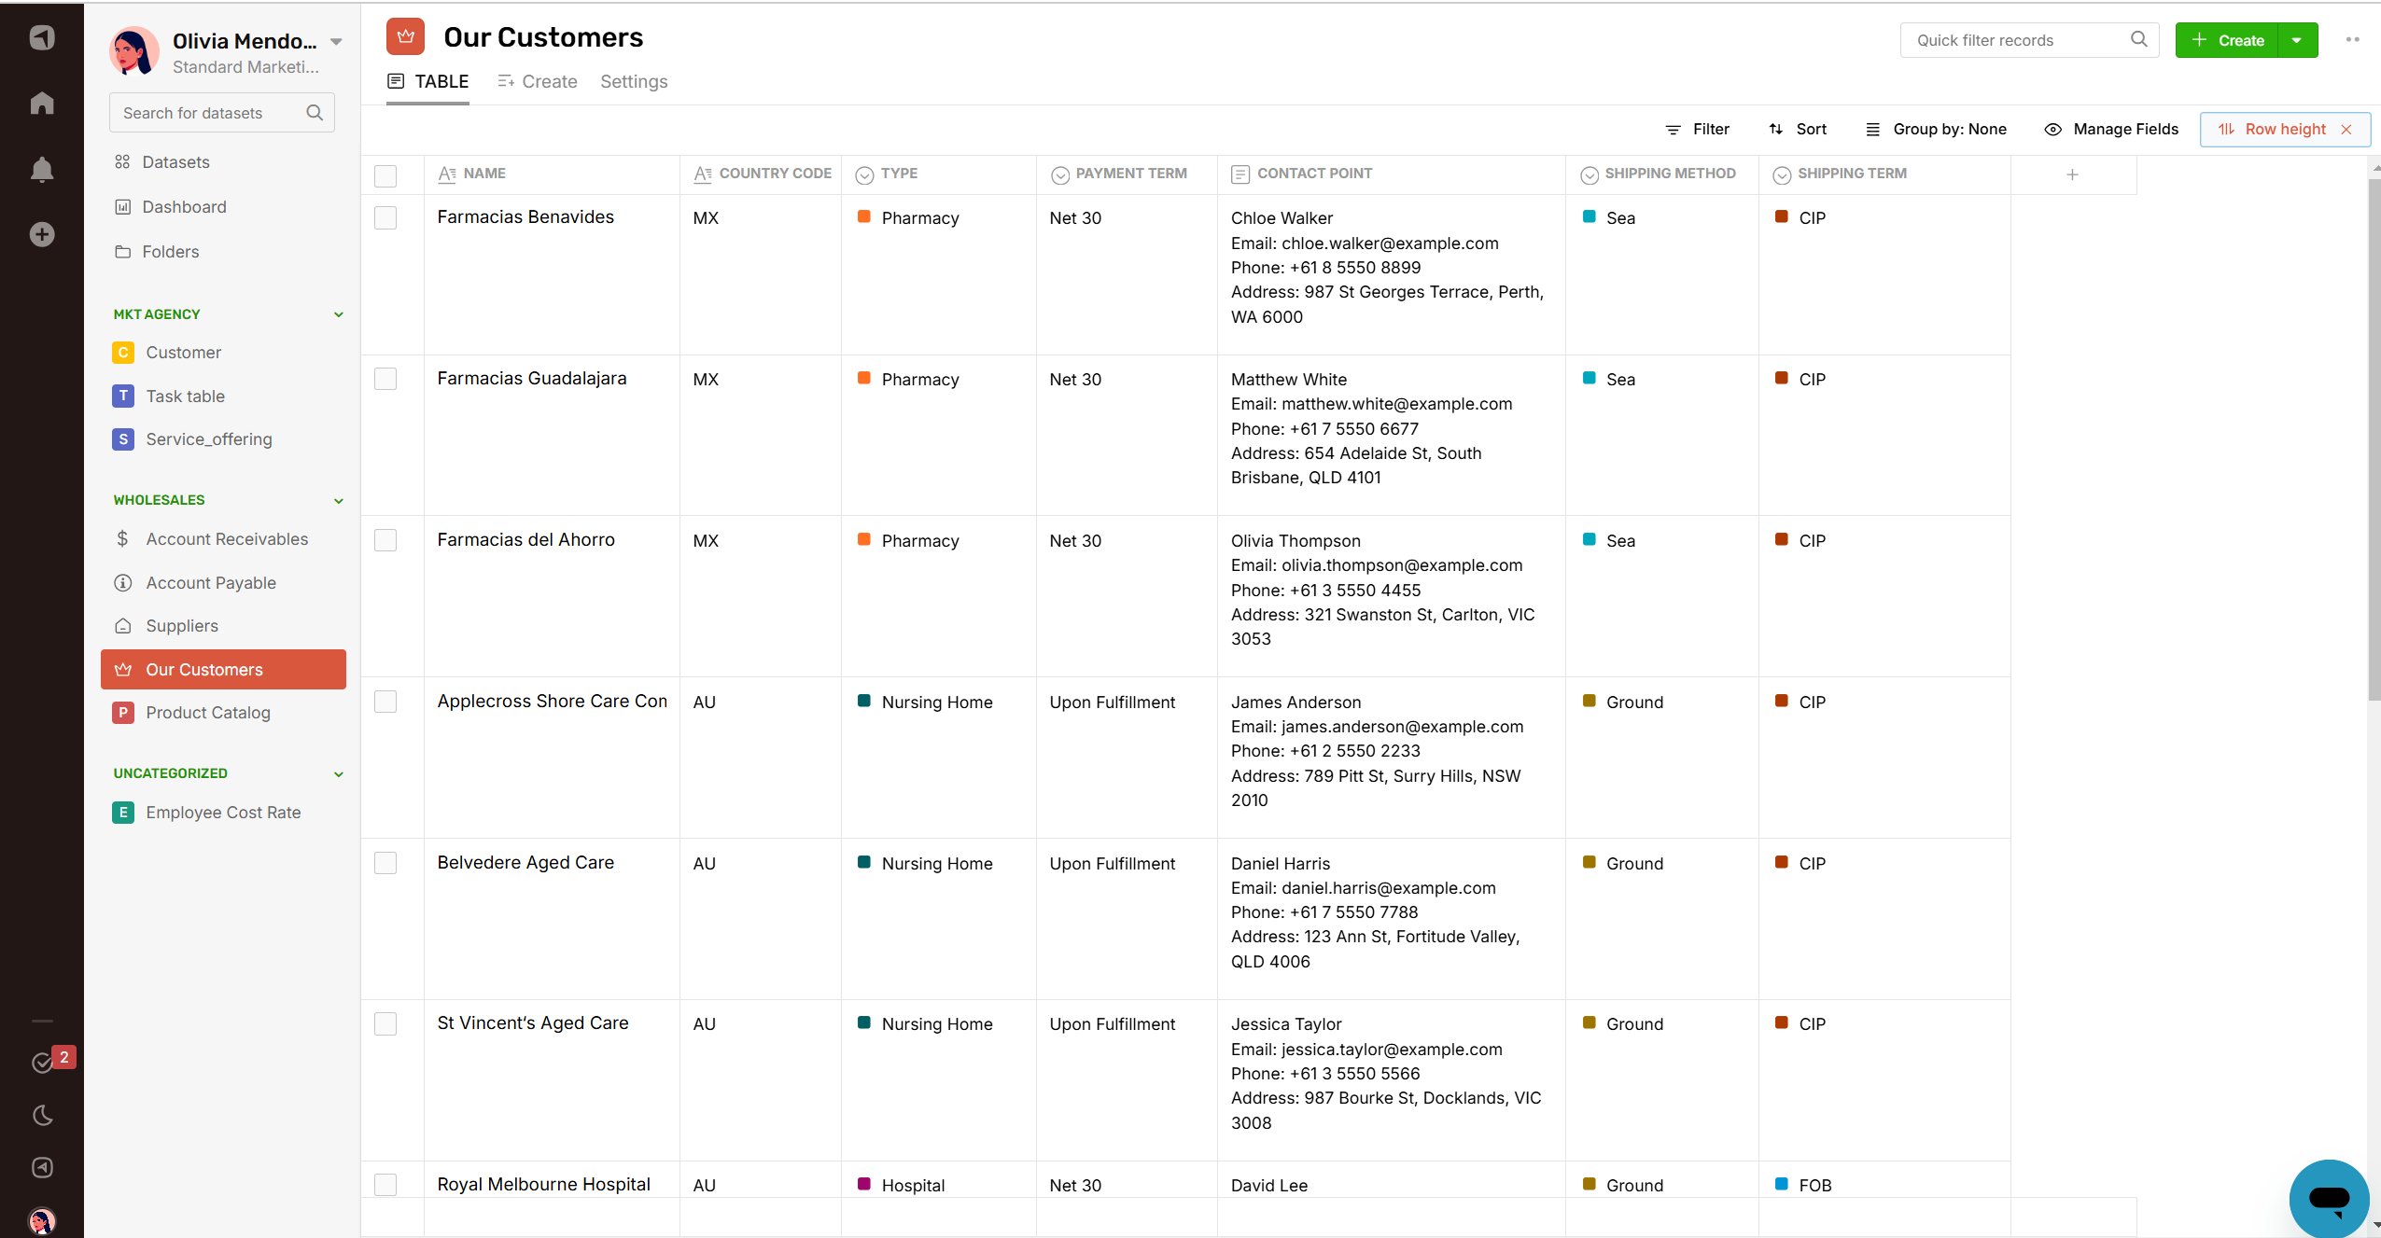This screenshot has height=1238, width=2381.
Task: Open Account Receivables dataset
Action: (223, 539)
